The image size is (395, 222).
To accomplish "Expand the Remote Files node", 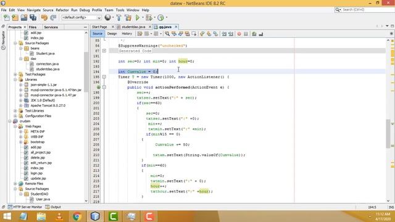I will tap(15, 184).
